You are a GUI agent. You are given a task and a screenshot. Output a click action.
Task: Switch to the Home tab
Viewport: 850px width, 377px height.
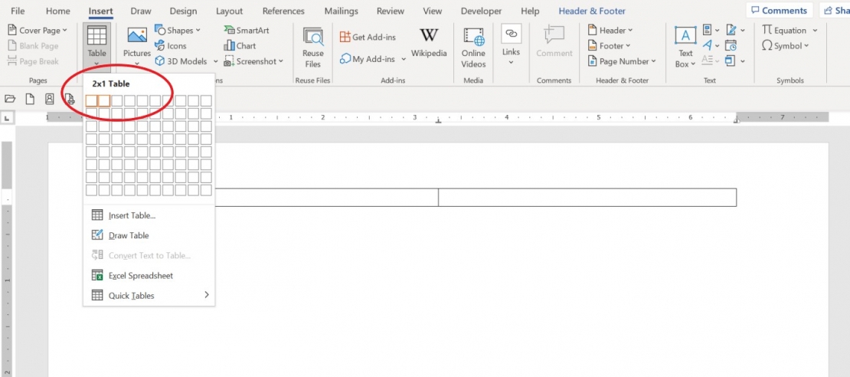pos(58,11)
